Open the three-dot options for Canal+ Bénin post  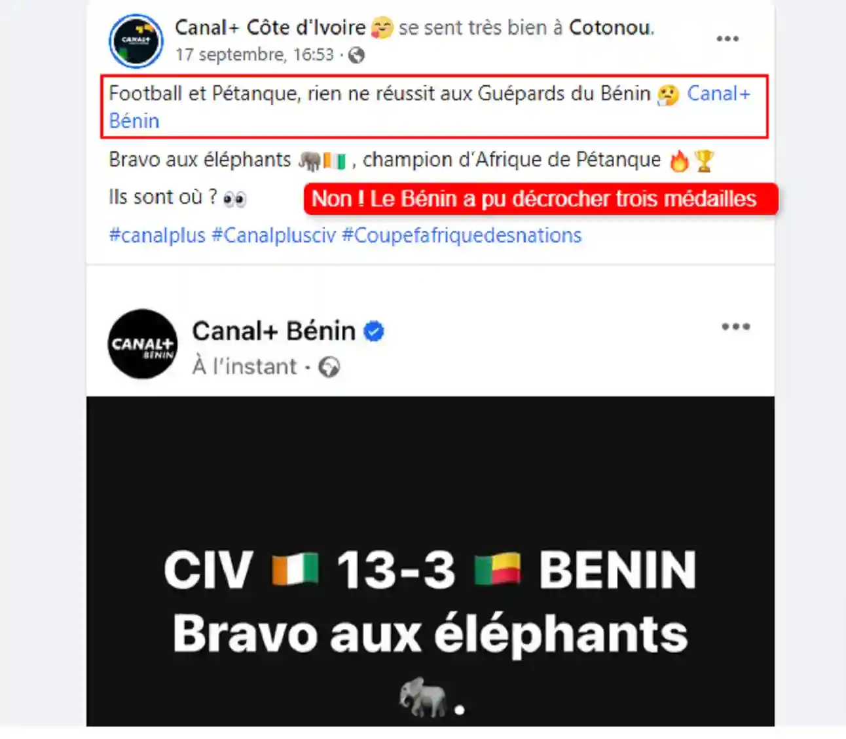(x=736, y=327)
